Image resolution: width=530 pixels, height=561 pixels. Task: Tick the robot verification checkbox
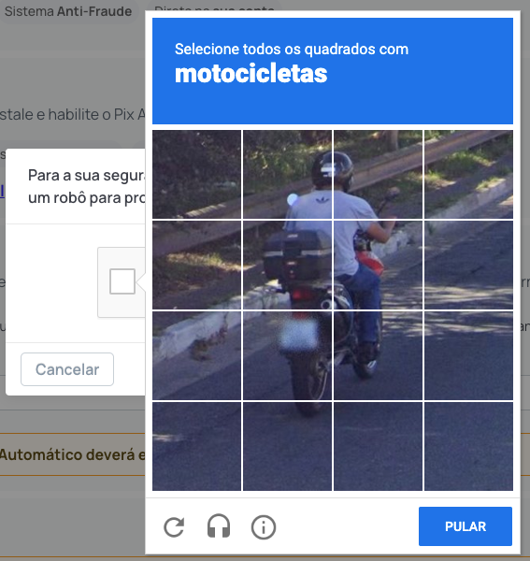122,281
